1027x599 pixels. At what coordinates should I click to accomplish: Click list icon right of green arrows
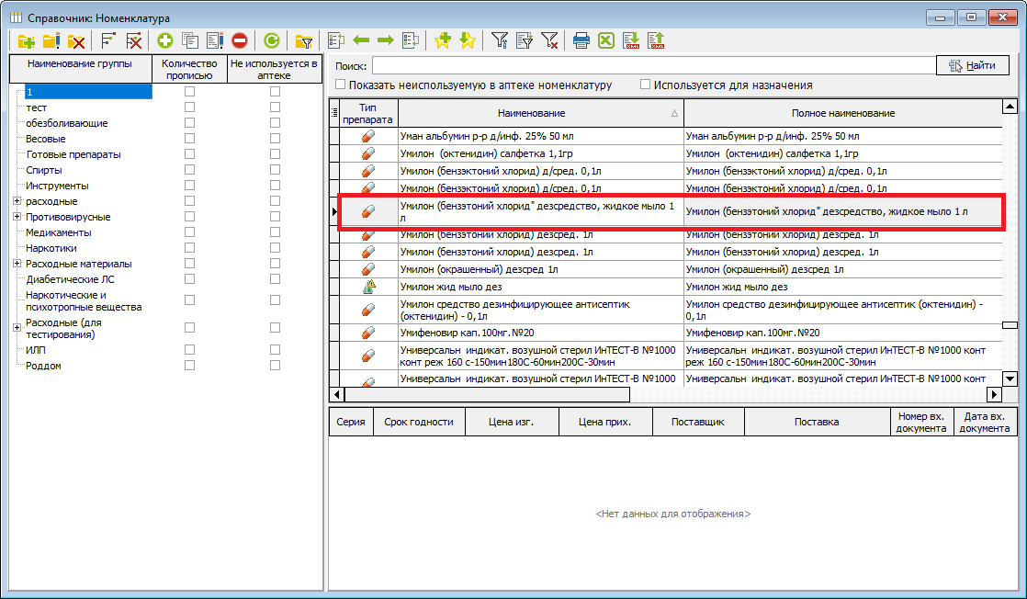(411, 40)
